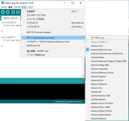Click the Arduino logo in title bar
The image size is (129, 121).
point(3,3)
